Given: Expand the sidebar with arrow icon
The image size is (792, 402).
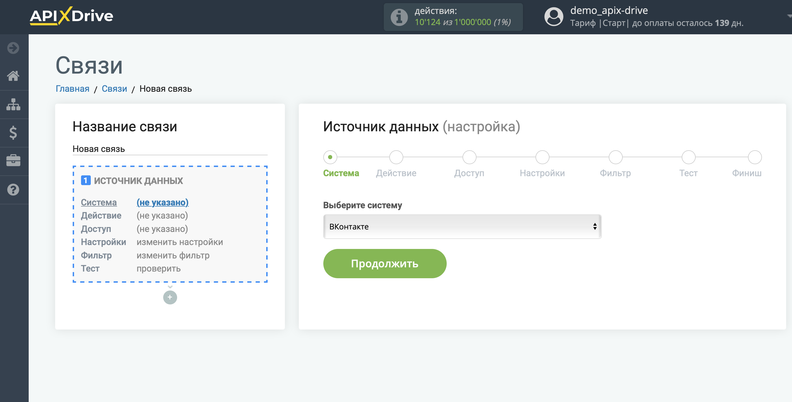Looking at the screenshot, I should [13, 48].
